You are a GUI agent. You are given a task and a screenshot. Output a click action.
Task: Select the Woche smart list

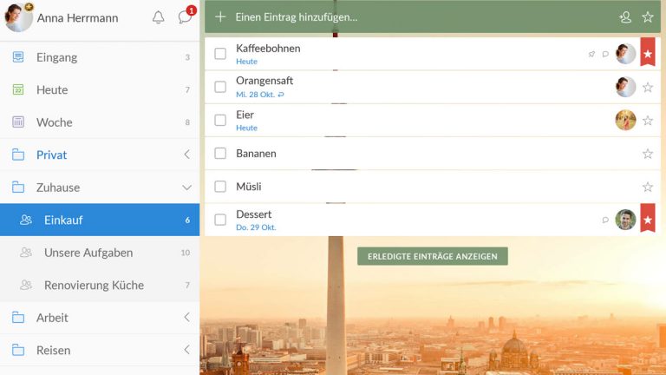(x=54, y=122)
